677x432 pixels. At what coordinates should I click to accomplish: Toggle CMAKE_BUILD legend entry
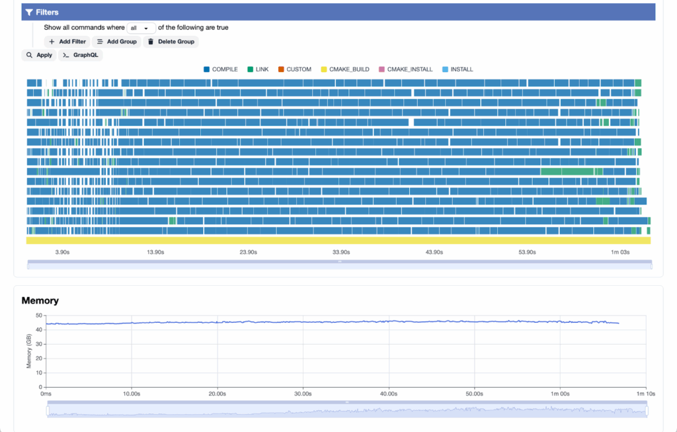click(344, 69)
